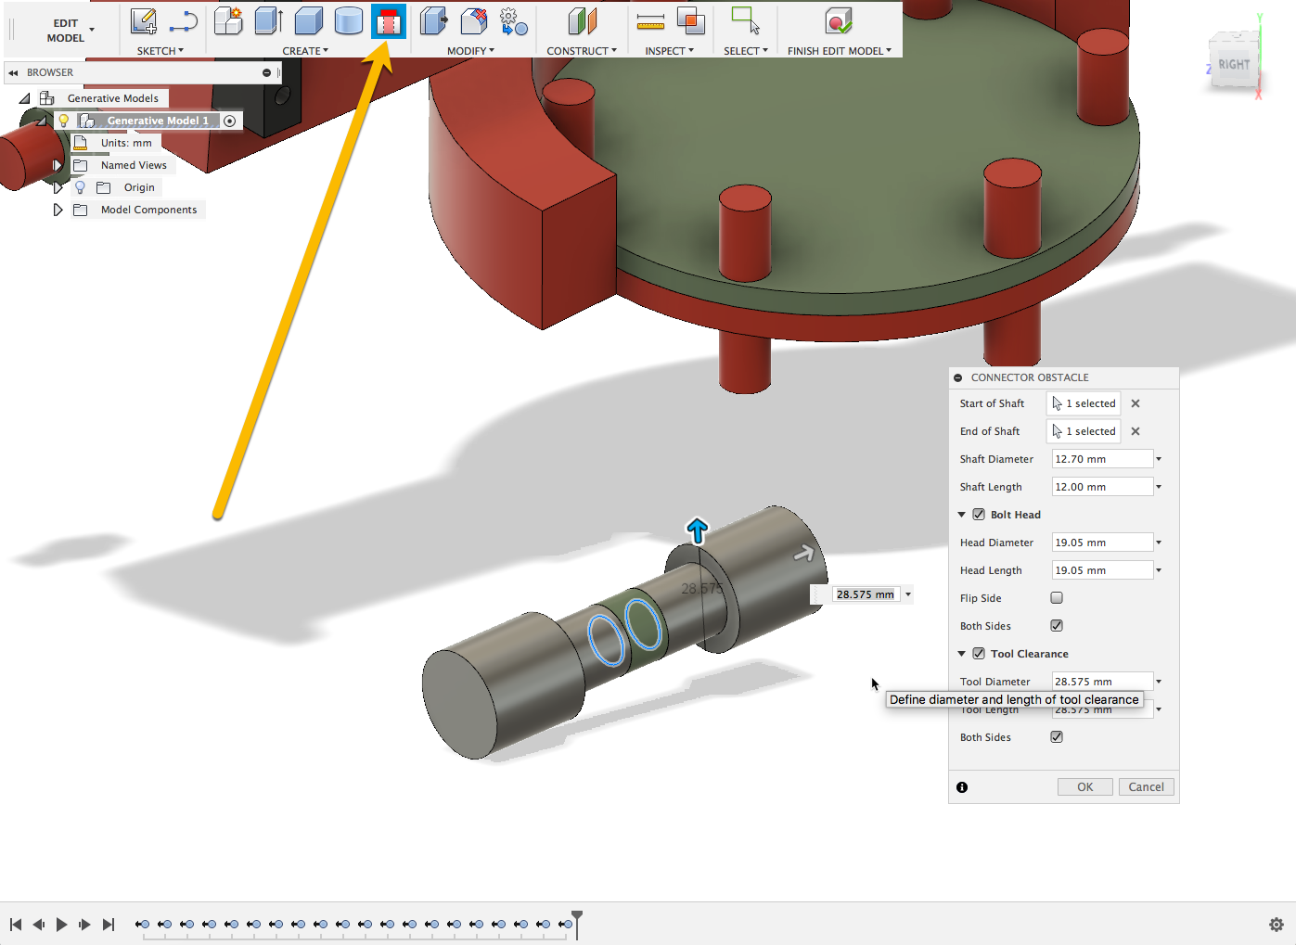Click the Measure ruler icon
Image resolution: width=1296 pixels, height=945 pixels.
pyautogui.click(x=650, y=21)
